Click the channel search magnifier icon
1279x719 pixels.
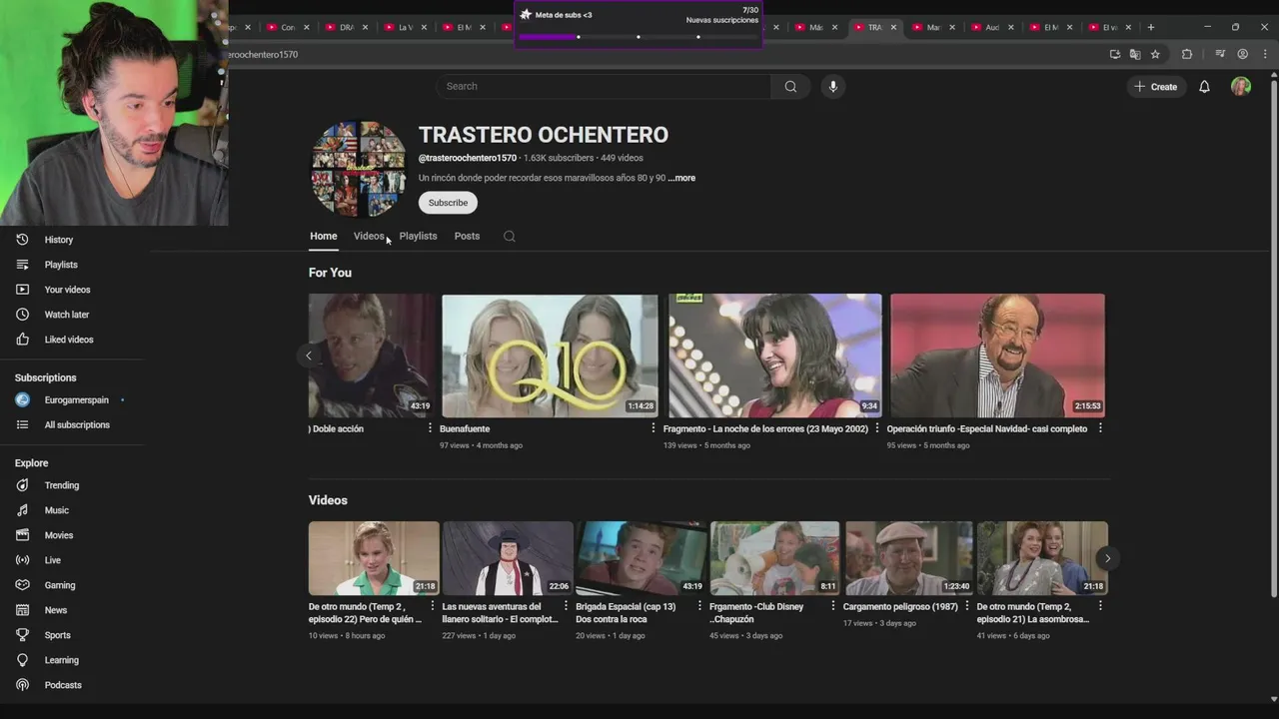510,237
